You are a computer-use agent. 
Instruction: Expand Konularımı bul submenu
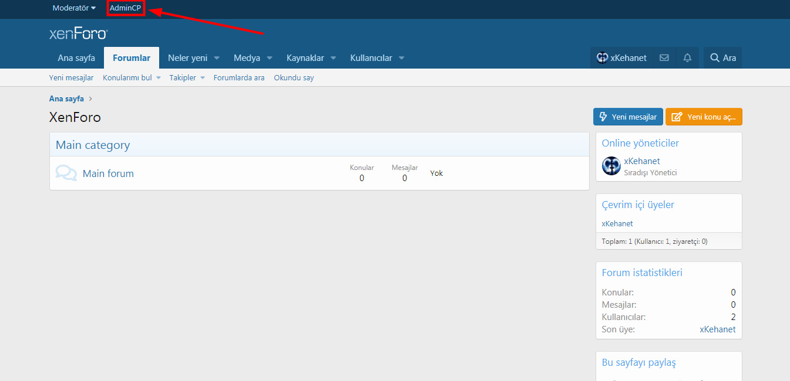(x=158, y=78)
